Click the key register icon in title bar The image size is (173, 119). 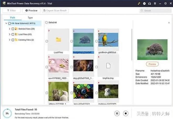(x=139, y=3)
